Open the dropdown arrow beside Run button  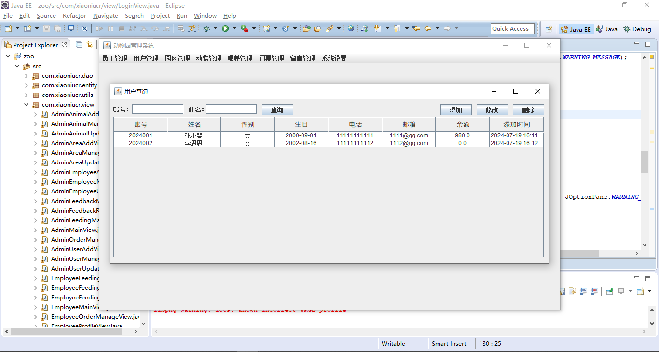click(234, 29)
